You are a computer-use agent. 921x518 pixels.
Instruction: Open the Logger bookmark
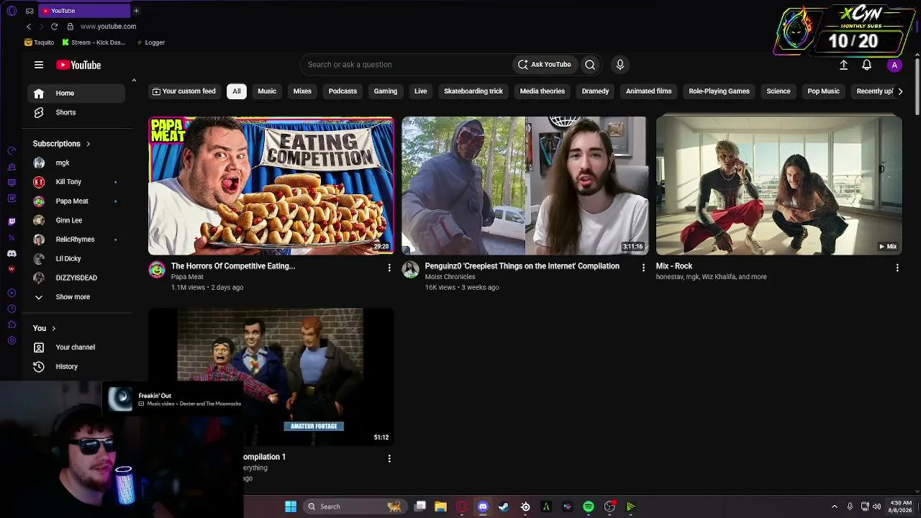click(150, 42)
